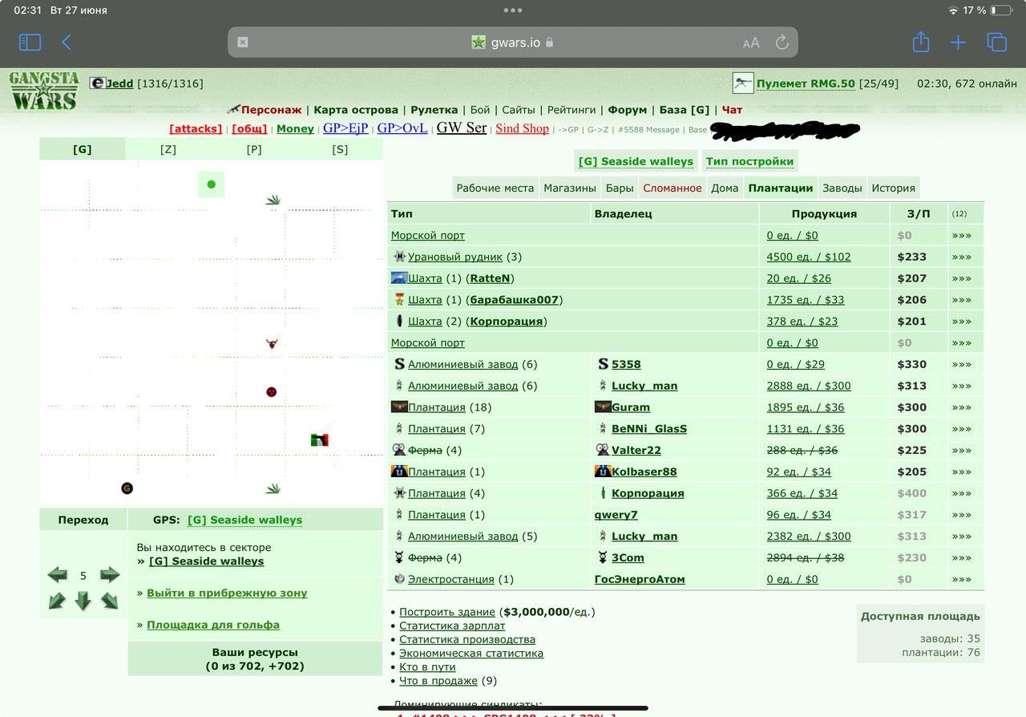
Task: Expand details arrows for Урановый рудник row
Action: tap(961, 257)
